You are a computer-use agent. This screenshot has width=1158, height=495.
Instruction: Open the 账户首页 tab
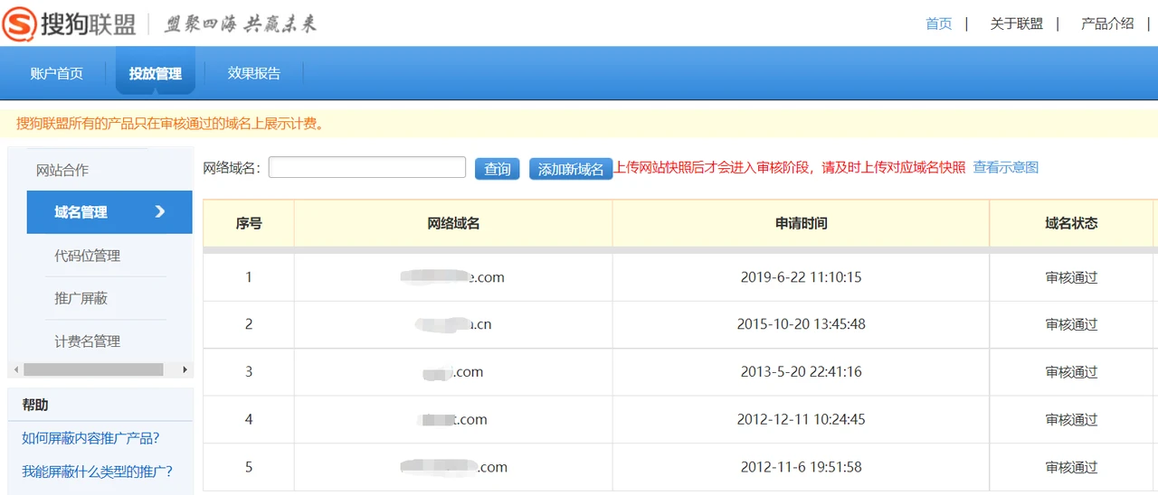57,73
